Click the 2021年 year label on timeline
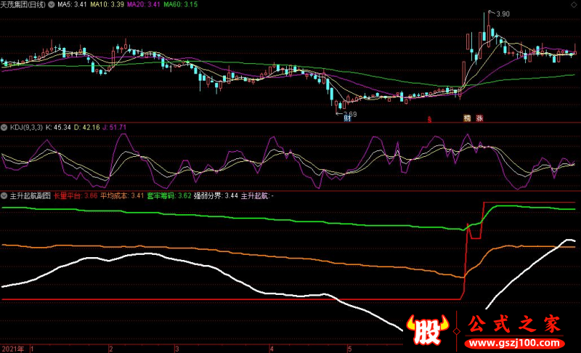 (12, 349)
